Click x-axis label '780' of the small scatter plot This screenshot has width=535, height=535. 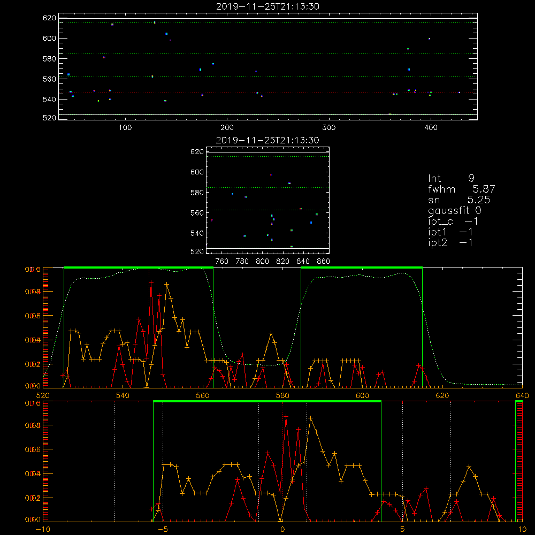tap(242, 262)
